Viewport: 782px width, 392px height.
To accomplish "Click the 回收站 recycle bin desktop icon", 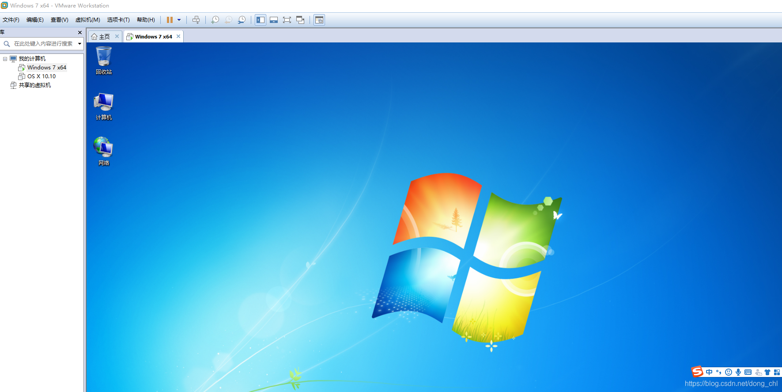I will [x=104, y=61].
